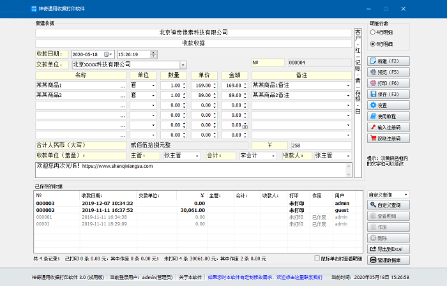This screenshot has height=286, width=447.
Task: Click the receipt title field 收款收据
Action: pos(193,42)
